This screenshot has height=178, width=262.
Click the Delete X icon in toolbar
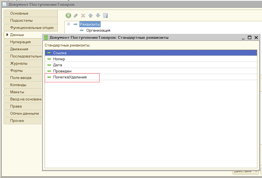(x=83, y=16)
